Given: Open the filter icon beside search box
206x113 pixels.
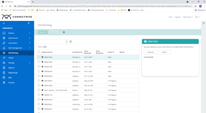Looking at the screenshot, I should point(71,42).
